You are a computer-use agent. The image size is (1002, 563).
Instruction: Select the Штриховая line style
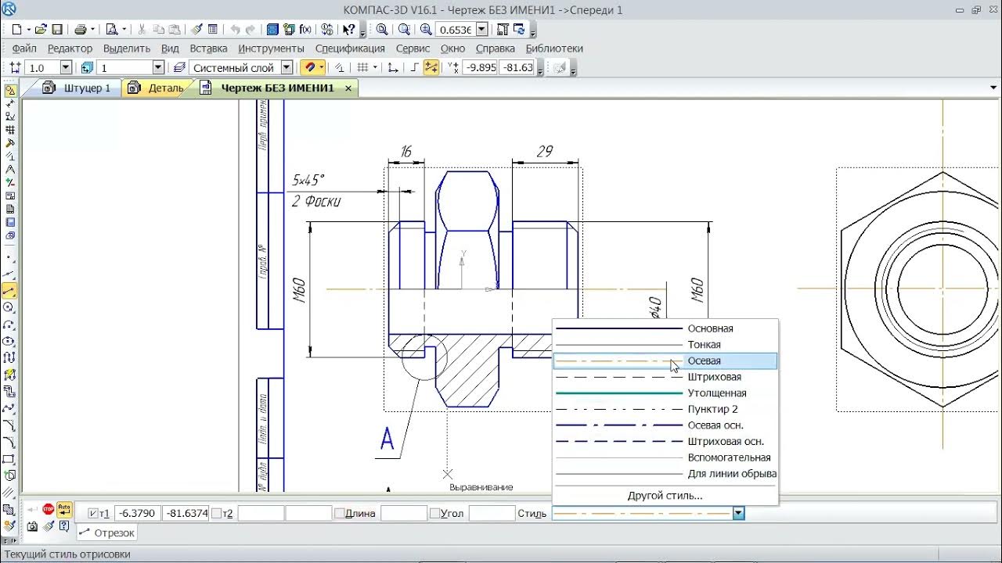665,377
